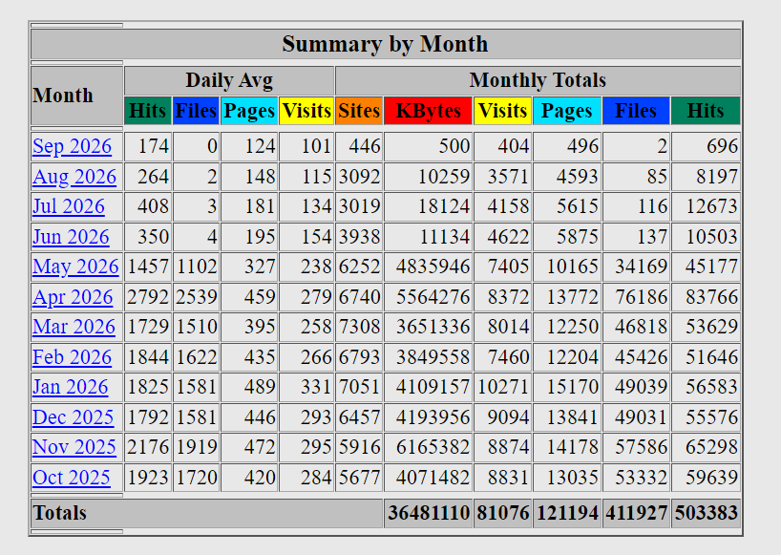Image resolution: width=781 pixels, height=555 pixels.
Task: Click KBytes cell 4835946 for May 2026
Action: click(429, 267)
